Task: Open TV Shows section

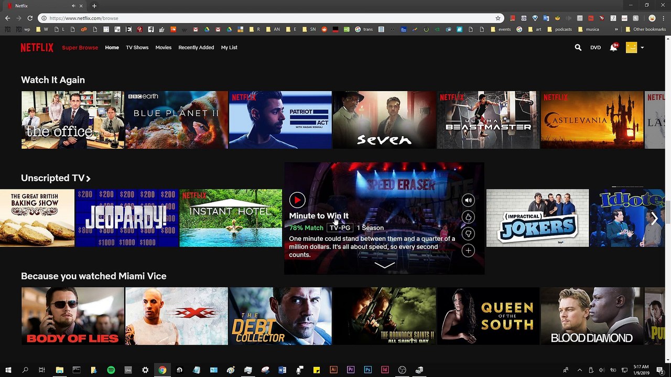Action: coord(137,48)
